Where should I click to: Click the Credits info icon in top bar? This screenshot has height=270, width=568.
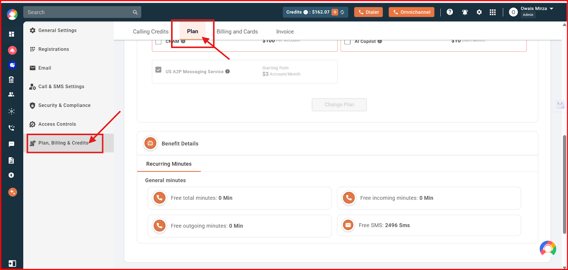(x=306, y=12)
